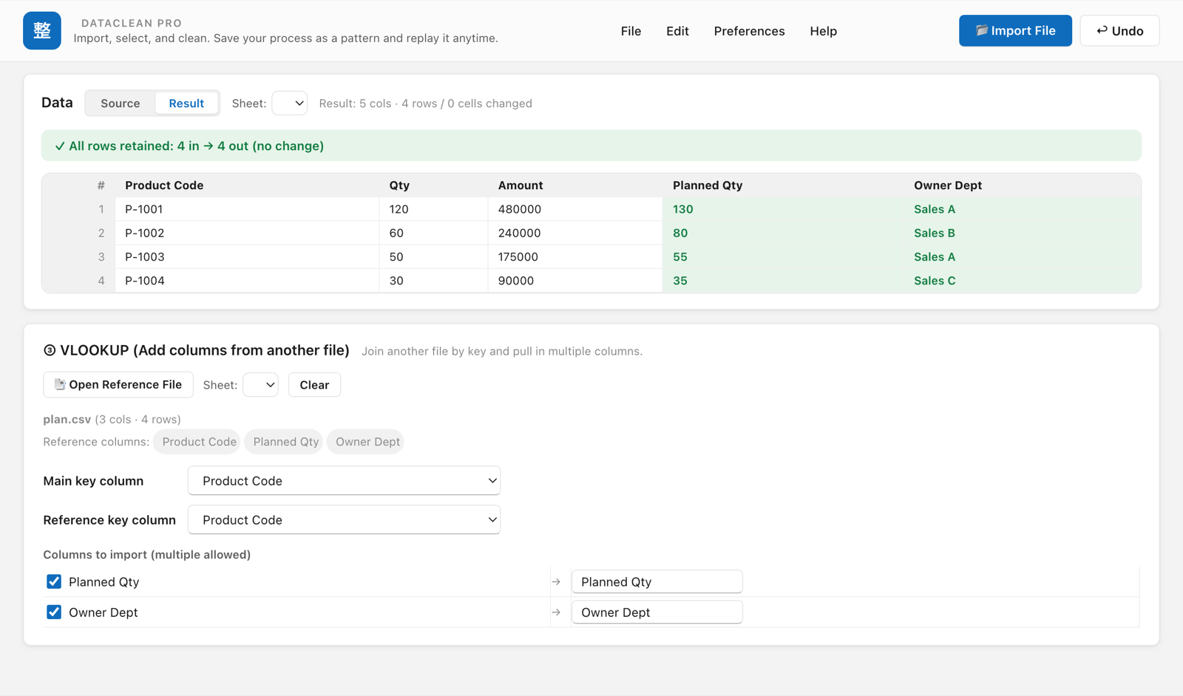The width and height of the screenshot is (1183, 696).
Task: Click the Amount value 90000
Action: point(516,281)
